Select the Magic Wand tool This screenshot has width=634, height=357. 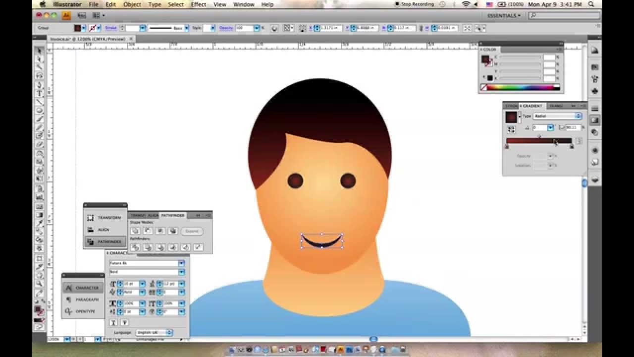(x=39, y=67)
